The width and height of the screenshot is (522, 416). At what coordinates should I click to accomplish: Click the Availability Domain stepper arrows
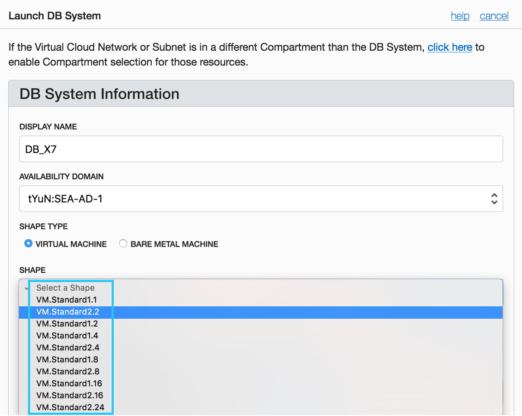[494, 199]
